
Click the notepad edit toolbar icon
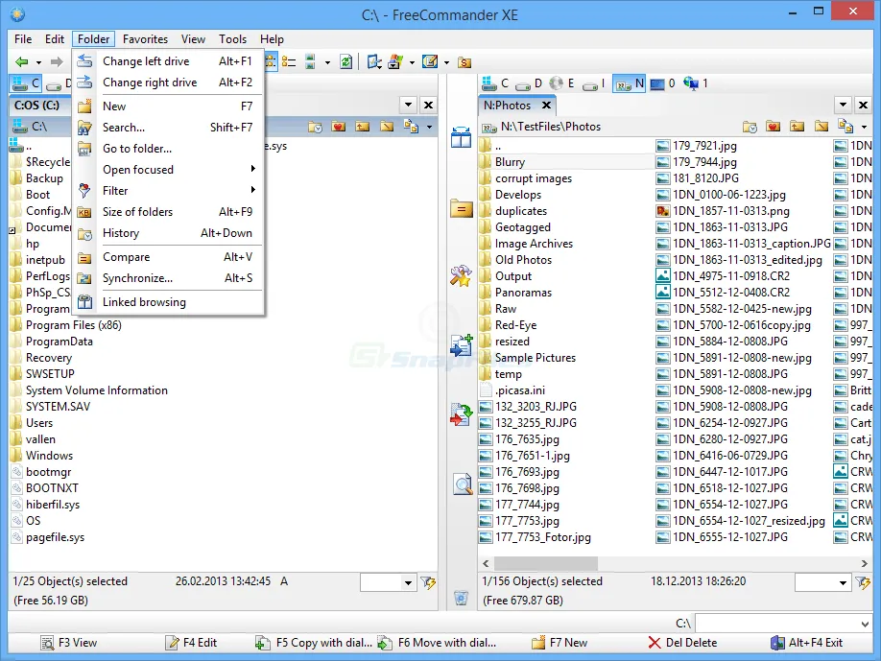430,61
